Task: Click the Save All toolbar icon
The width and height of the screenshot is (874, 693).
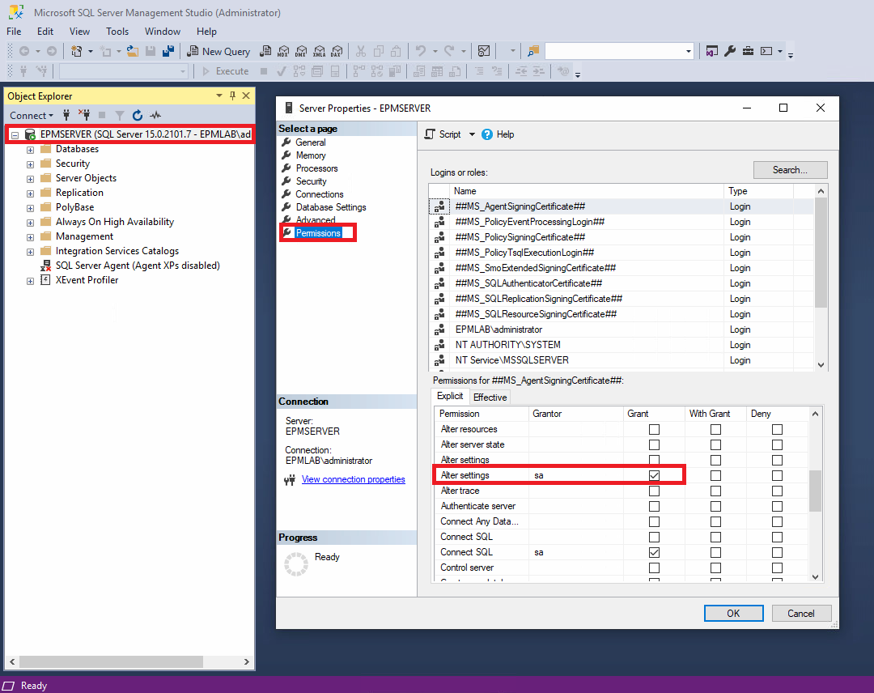Action: tap(168, 51)
